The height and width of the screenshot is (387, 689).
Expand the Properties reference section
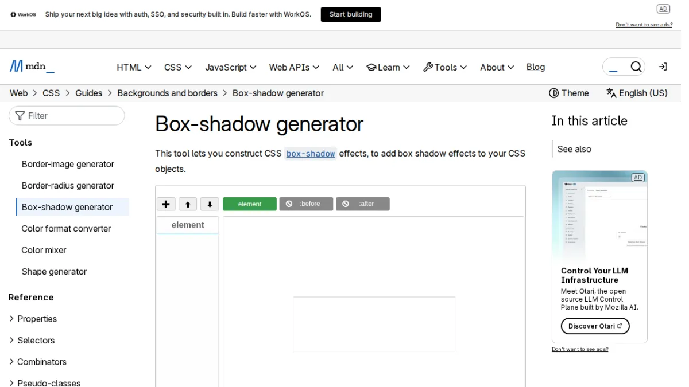[33, 319]
